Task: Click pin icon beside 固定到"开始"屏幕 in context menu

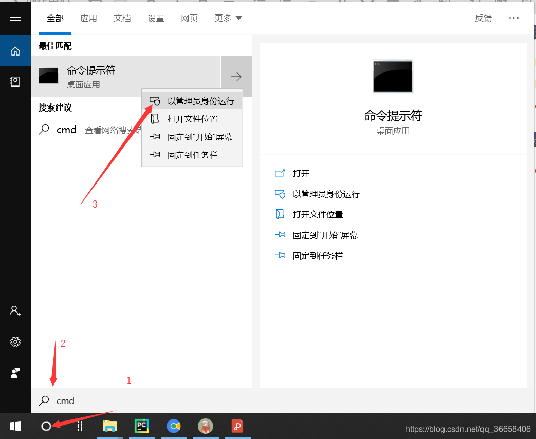Action: click(x=155, y=137)
